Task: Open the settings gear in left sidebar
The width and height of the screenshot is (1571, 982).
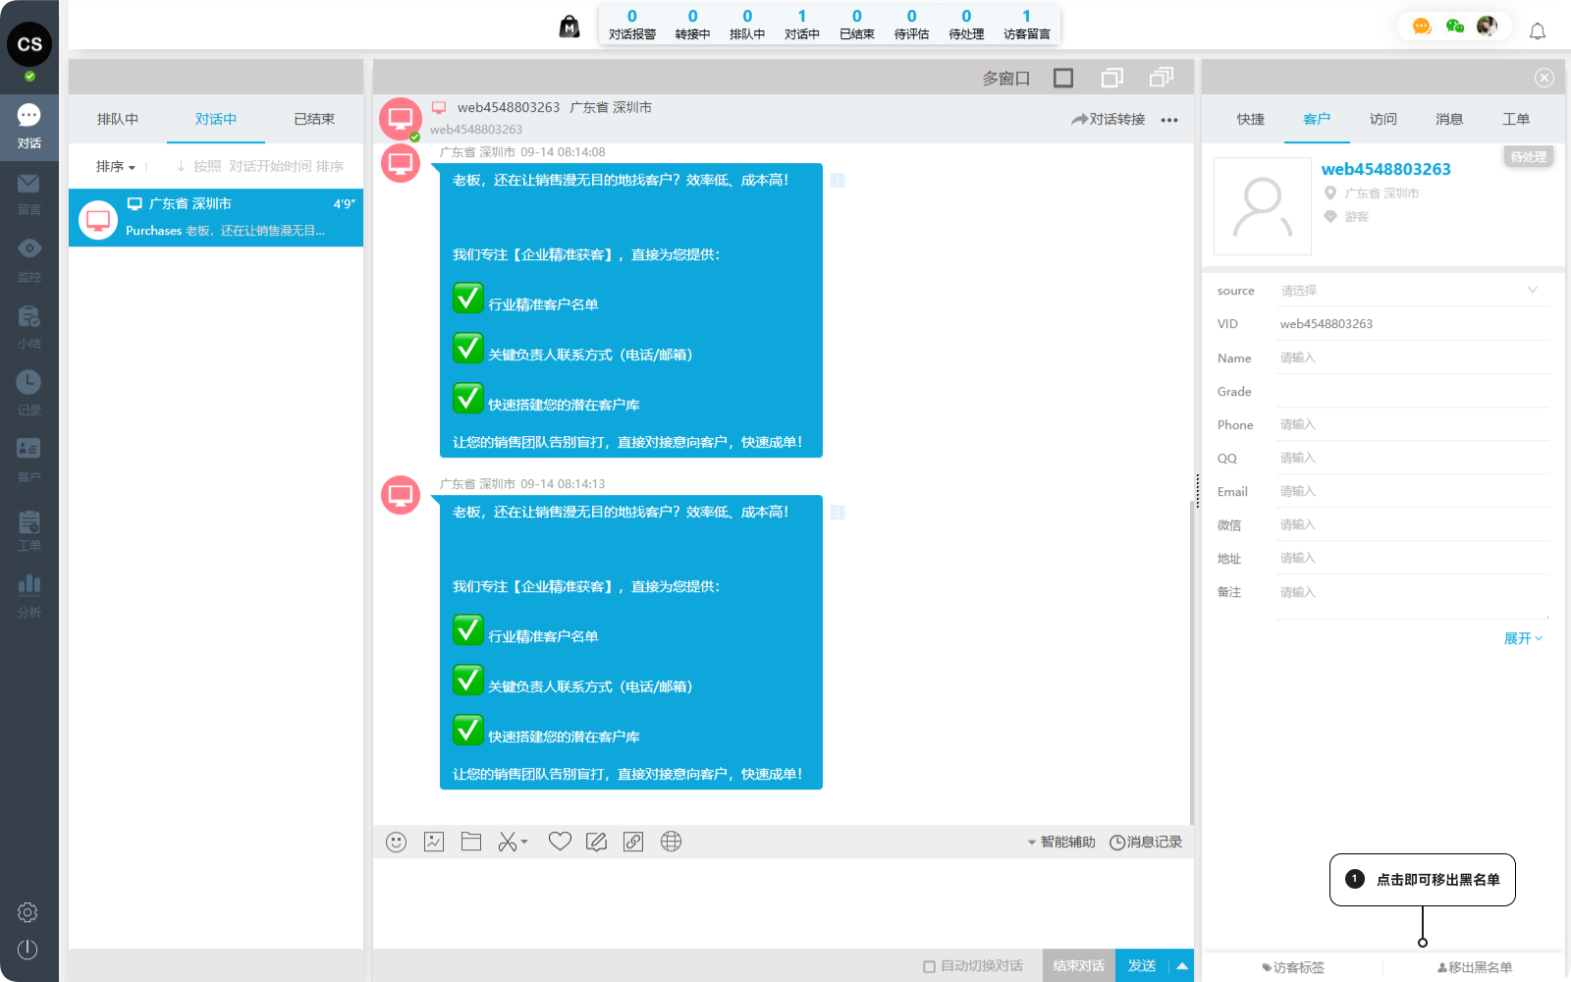Action: pos(27,912)
